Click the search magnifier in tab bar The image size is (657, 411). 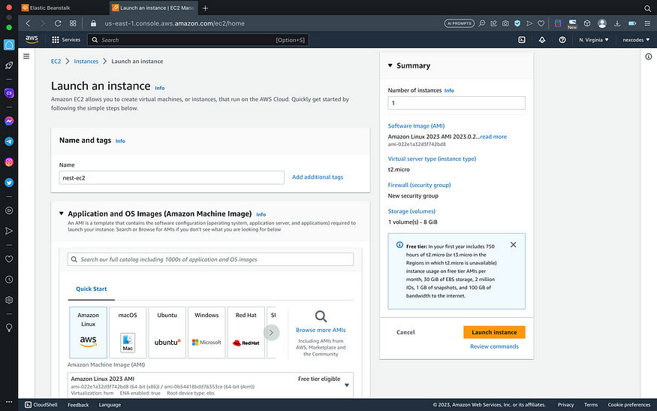pyautogui.click(x=647, y=8)
